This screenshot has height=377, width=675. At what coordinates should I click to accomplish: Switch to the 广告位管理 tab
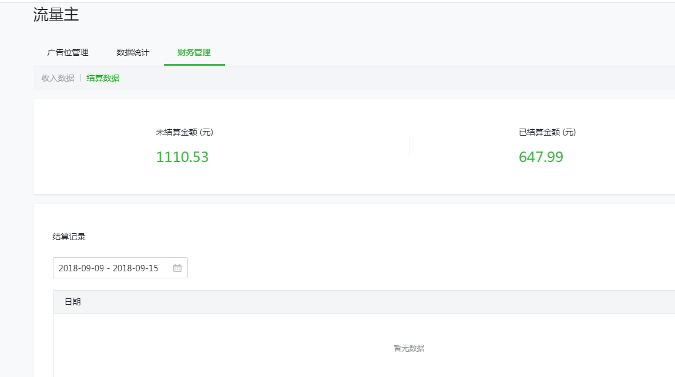coord(68,52)
